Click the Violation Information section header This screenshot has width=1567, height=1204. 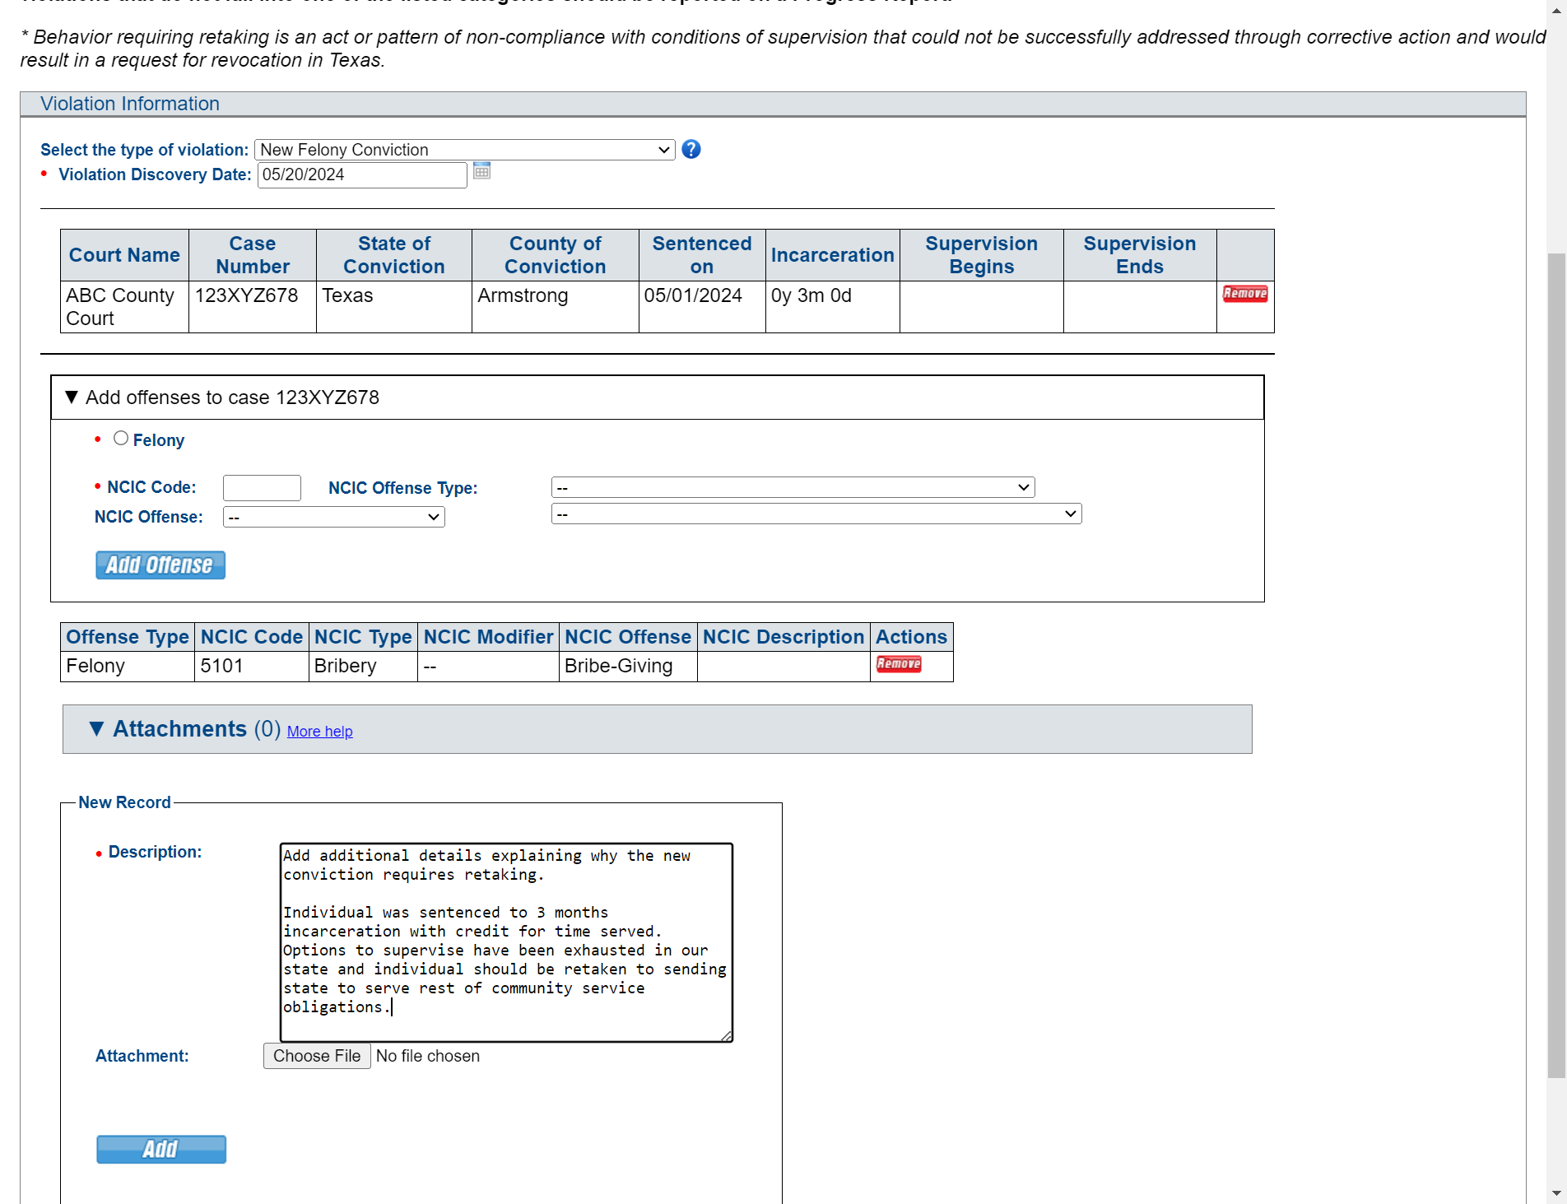point(773,104)
